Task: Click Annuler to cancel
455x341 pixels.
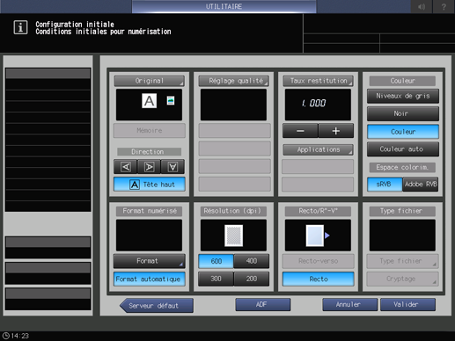Action: [350, 305]
